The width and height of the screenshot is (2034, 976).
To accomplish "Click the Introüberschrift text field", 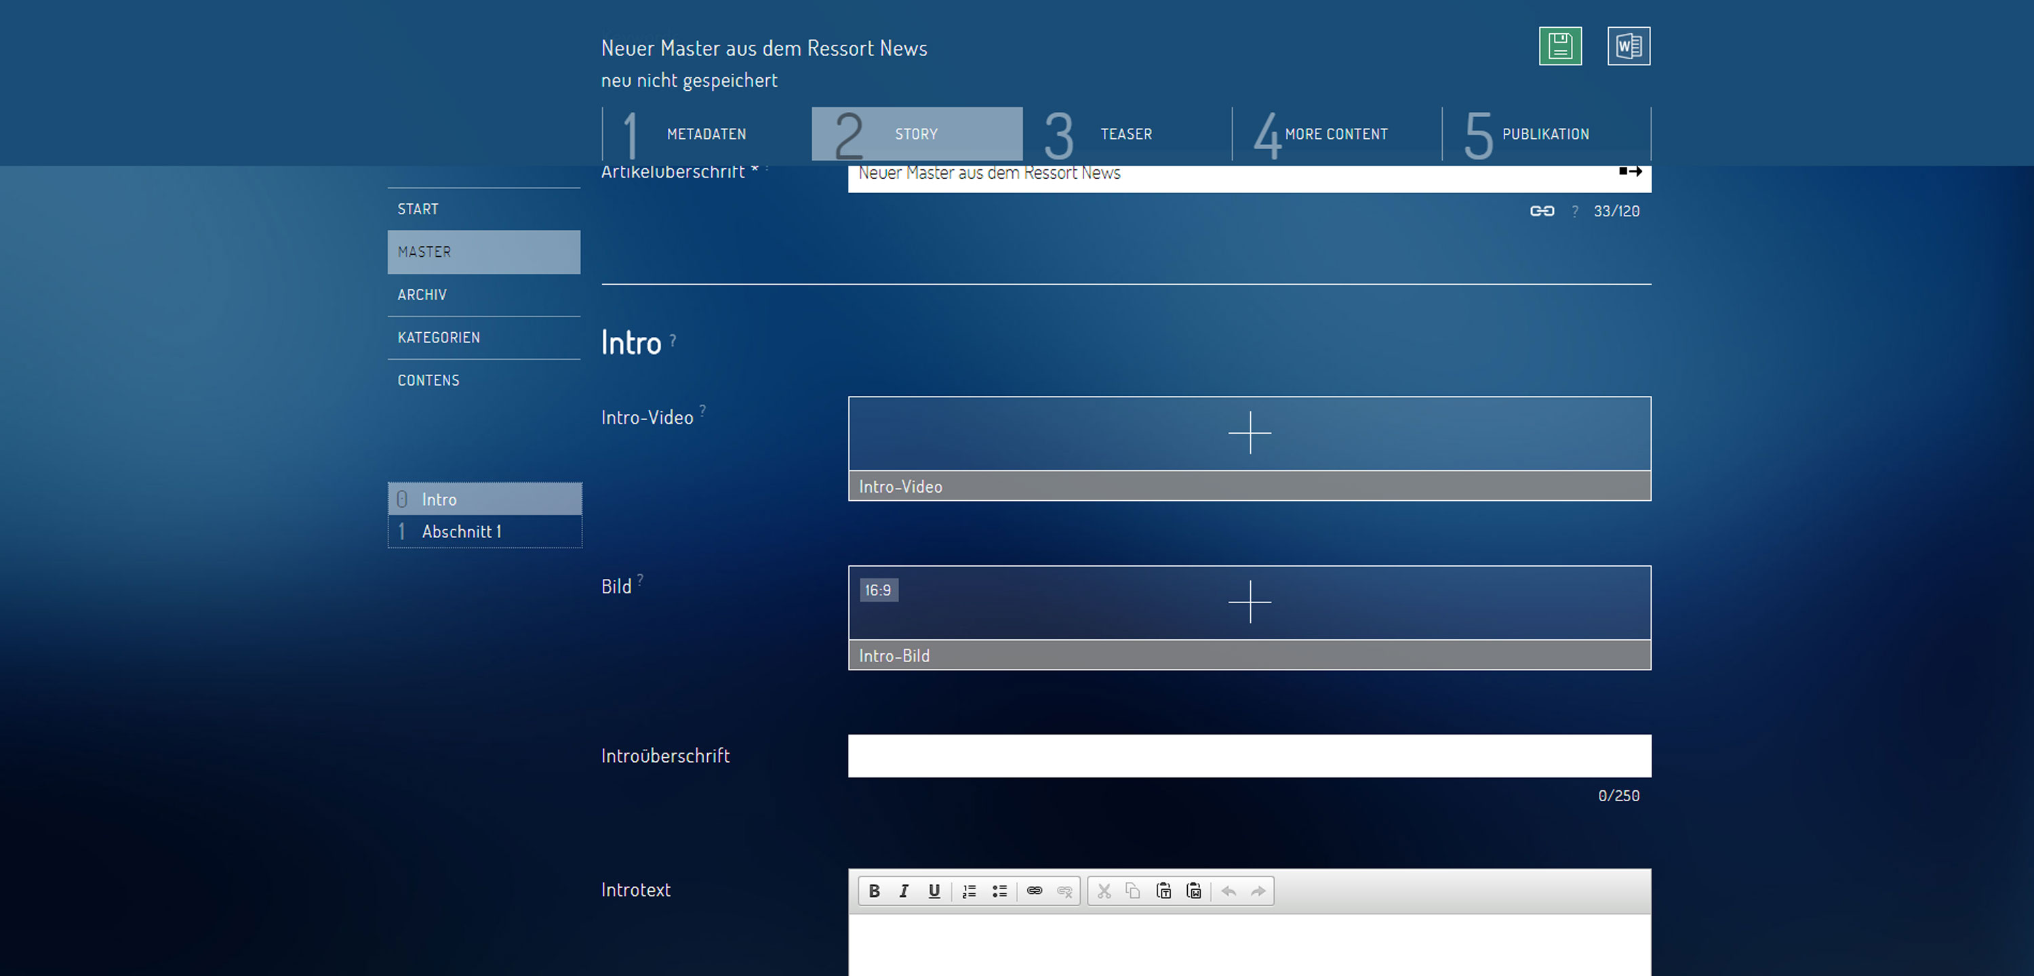I will [x=1249, y=756].
